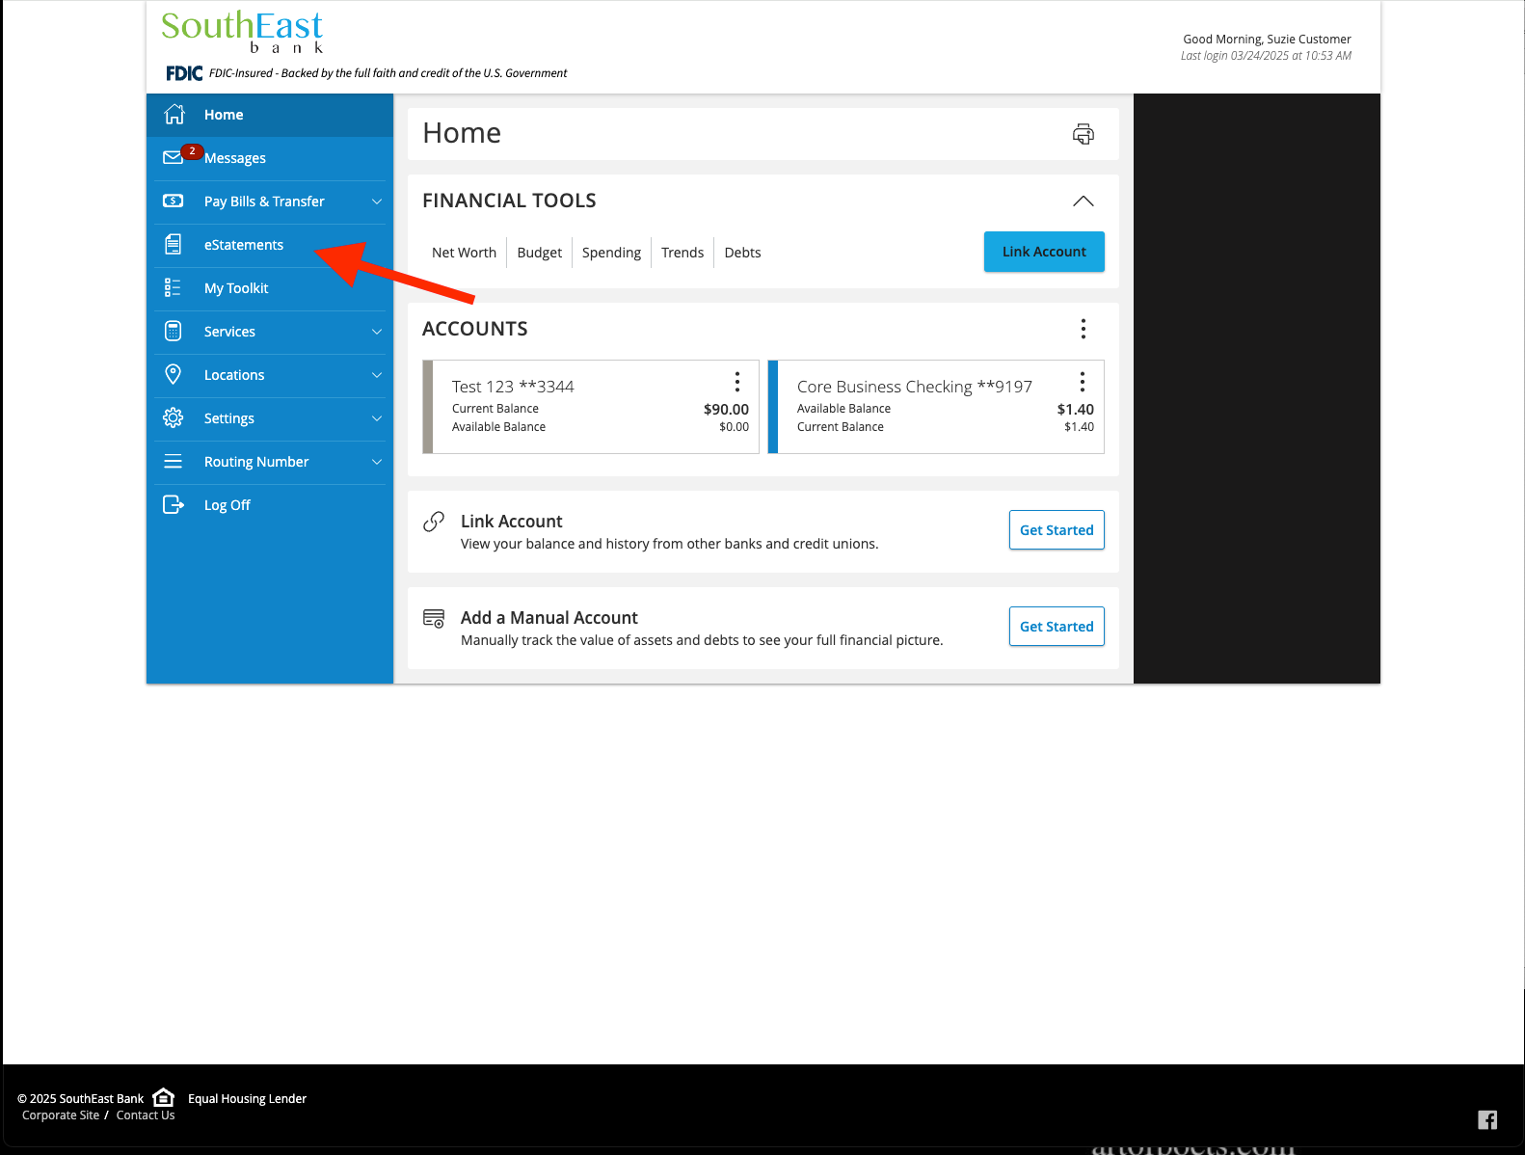Image resolution: width=1525 pixels, height=1155 pixels.
Task: Click the Services calculator icon
Action: 174,331
